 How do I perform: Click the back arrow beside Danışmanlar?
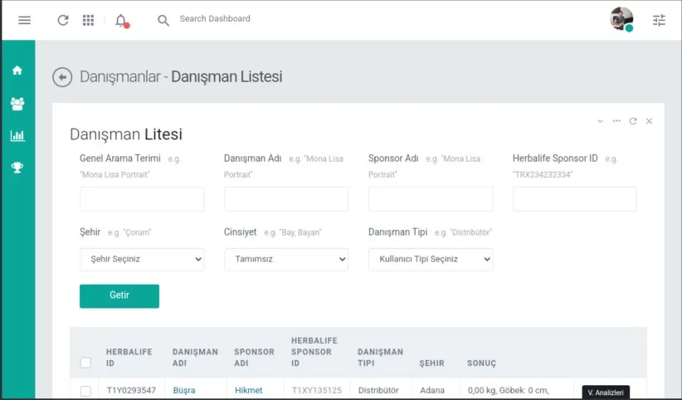click(x=62, y=77)
